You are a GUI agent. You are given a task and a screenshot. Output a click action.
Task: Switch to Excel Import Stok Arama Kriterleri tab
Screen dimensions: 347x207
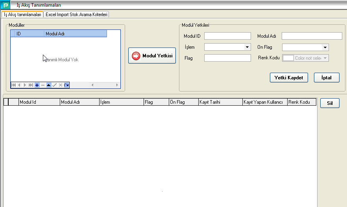pos(77,15)
